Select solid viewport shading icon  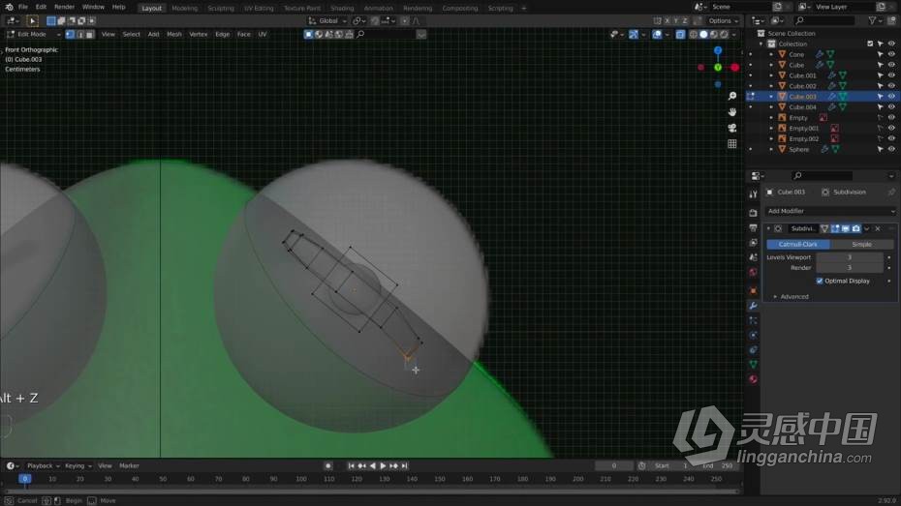(703, 35)
